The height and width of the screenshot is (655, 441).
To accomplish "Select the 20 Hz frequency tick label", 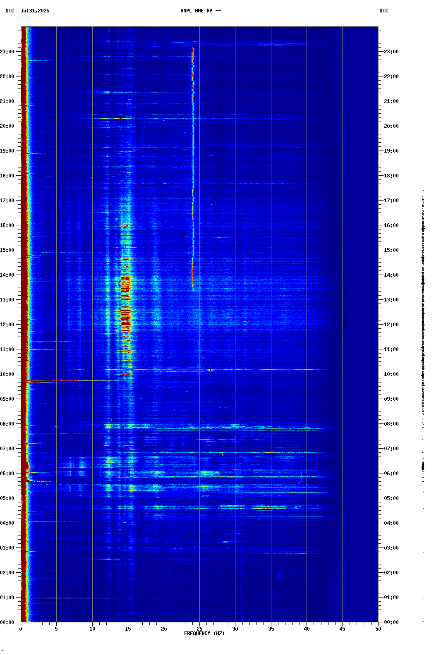I will click(x=164, y=629).
